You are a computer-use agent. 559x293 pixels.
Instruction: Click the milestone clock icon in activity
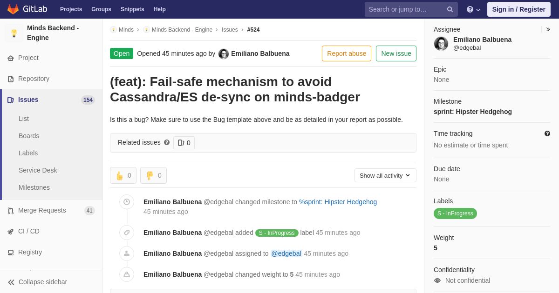click(x=127, y=202)
